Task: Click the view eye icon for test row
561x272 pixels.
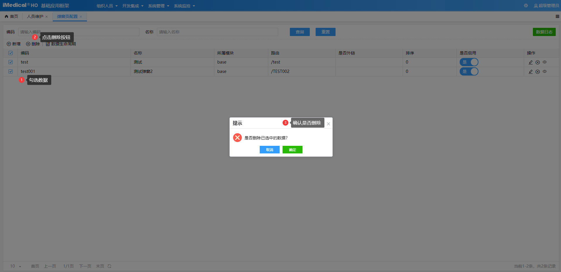Action: (545, 62)
